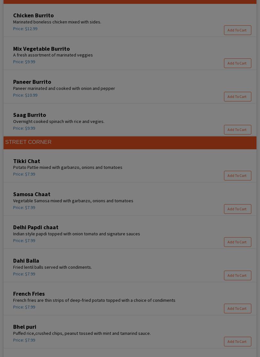
Task: Add French Fries to cart
Action: point(238,309)
